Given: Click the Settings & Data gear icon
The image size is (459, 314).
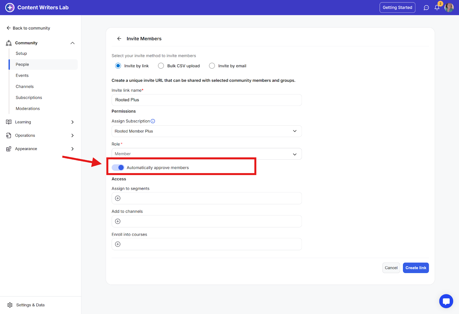Looking at the screenshot, I should [x=10, y=305].
